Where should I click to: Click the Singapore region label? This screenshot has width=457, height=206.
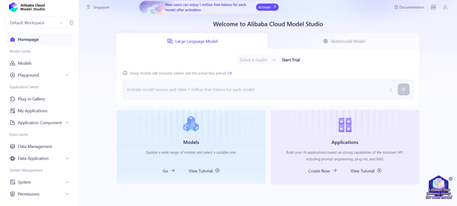(101, 7)
